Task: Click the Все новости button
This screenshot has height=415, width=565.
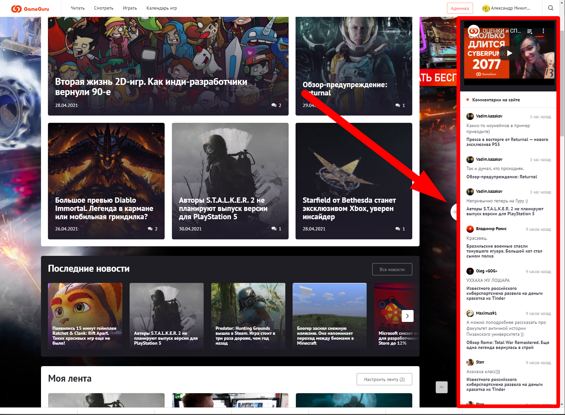Action: (x=392, y=269)
